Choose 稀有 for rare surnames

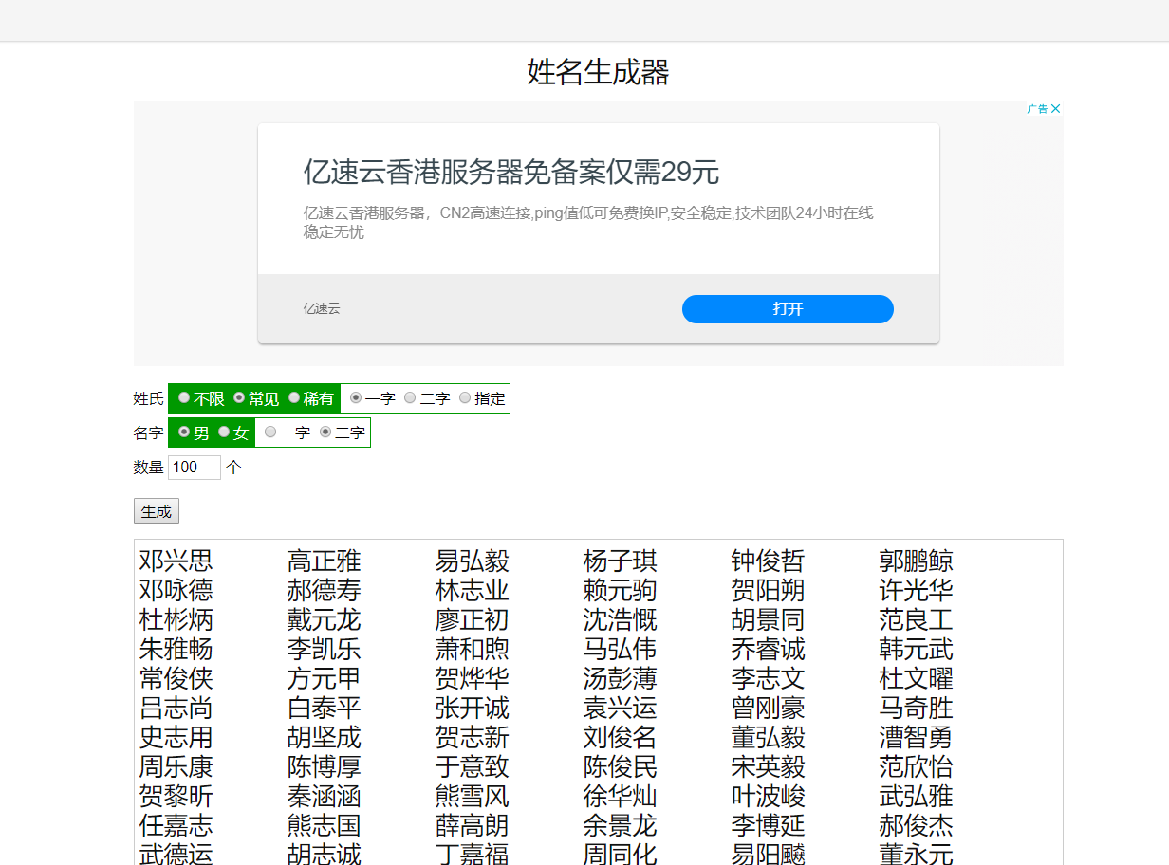click(294, 397)
